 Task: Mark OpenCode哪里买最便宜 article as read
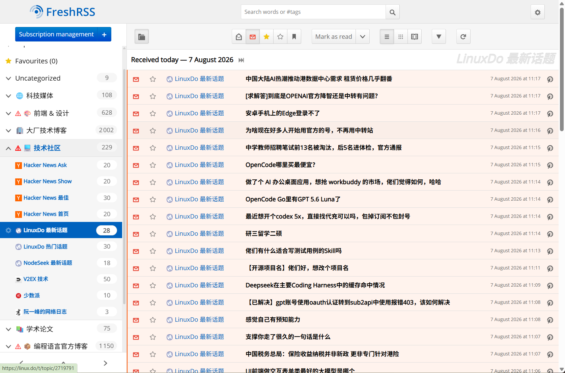click(x=136, y=165)
